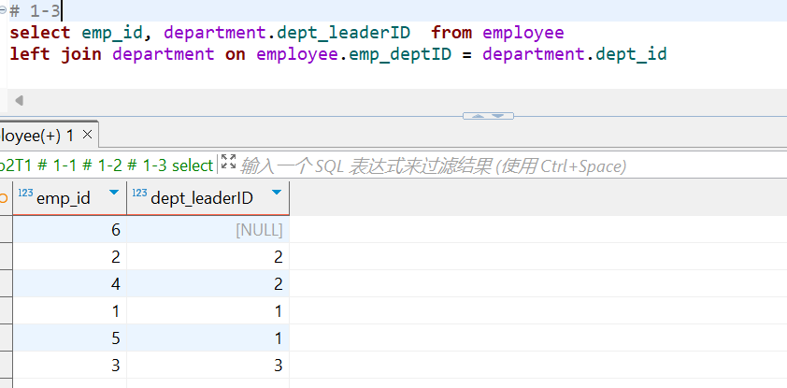Select the dept_leaderID cell with value 3

click(x=207, y=365)
